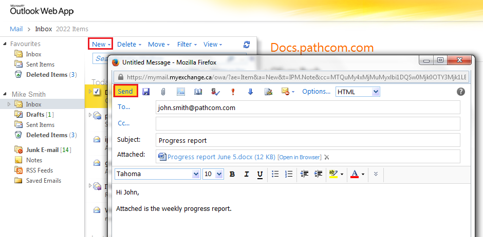Click in the Cc input field
This screenshot has width=483, height=237.
pyautogui.click(x=308, y=123)
